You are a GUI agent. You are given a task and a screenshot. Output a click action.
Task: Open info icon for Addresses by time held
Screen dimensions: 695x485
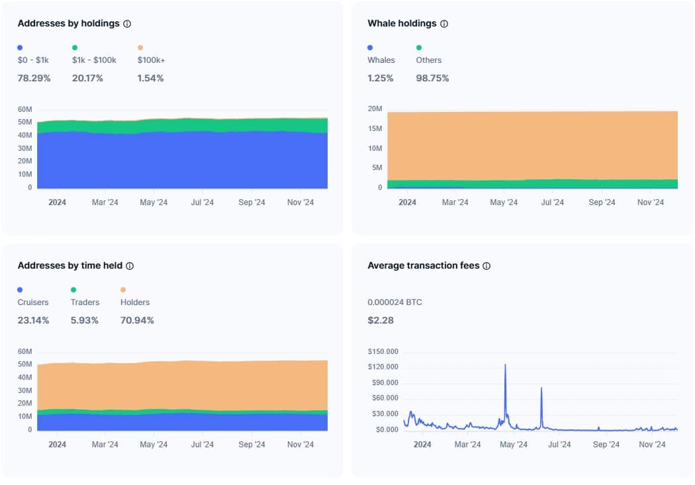point(130,266)
